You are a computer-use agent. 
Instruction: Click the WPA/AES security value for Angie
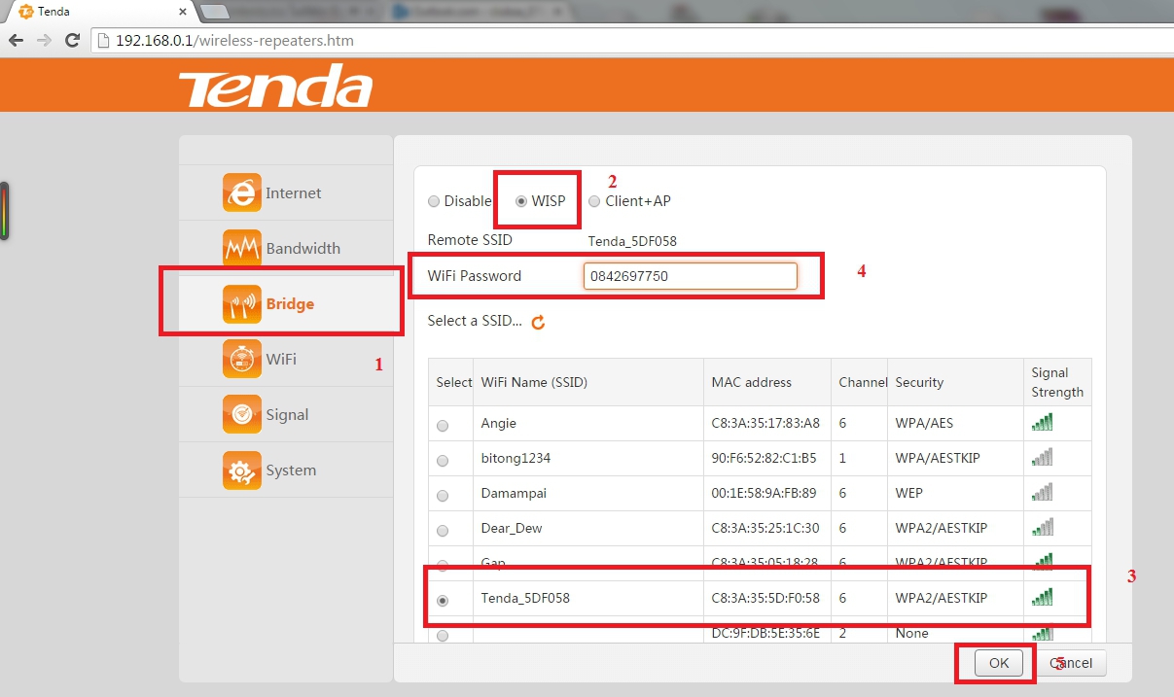coord(926,423)
